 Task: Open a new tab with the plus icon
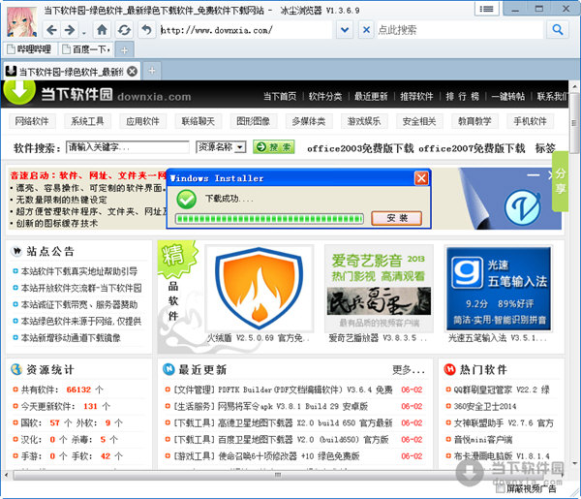click(x=152, y=71)
